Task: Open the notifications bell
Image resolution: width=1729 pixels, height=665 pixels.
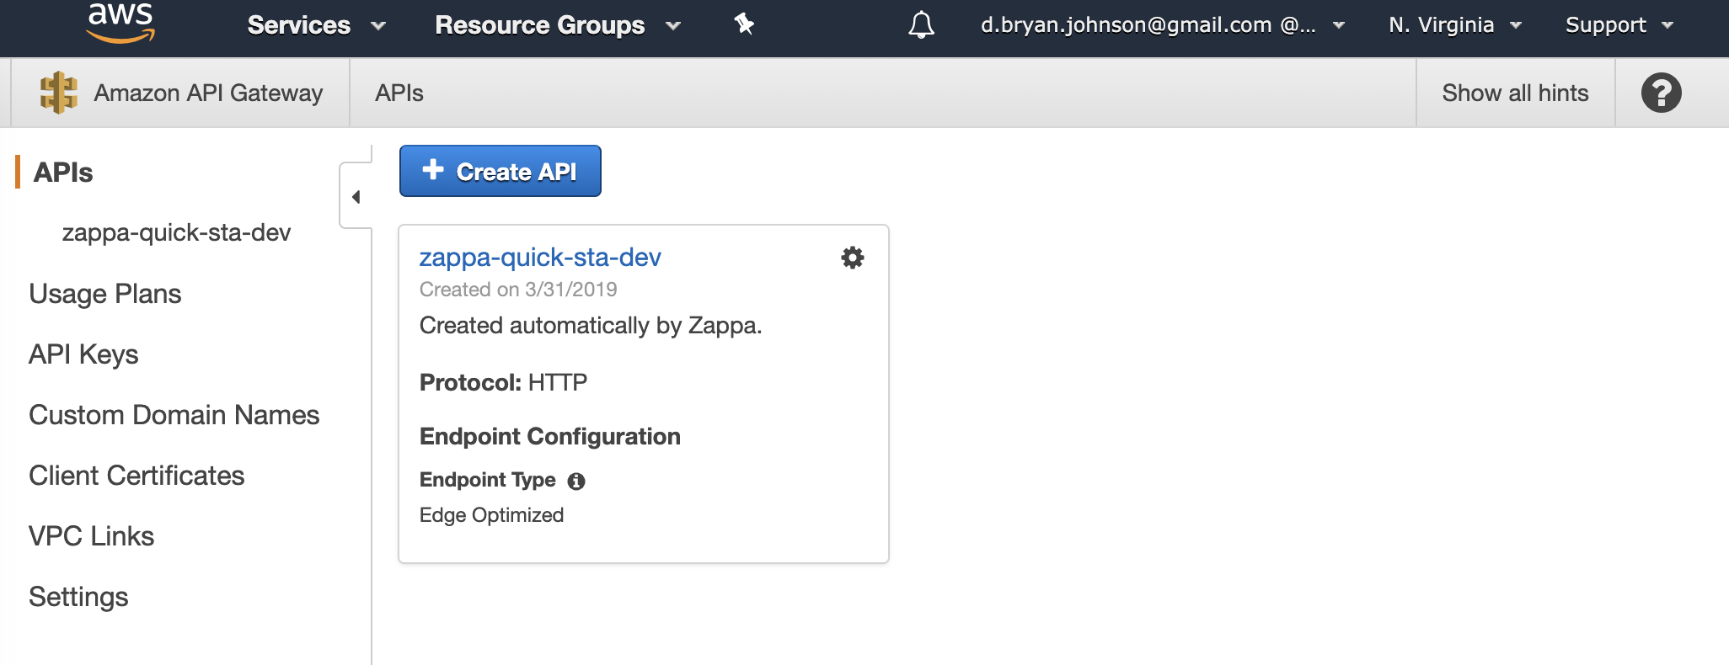Action: tap(921, 25)
